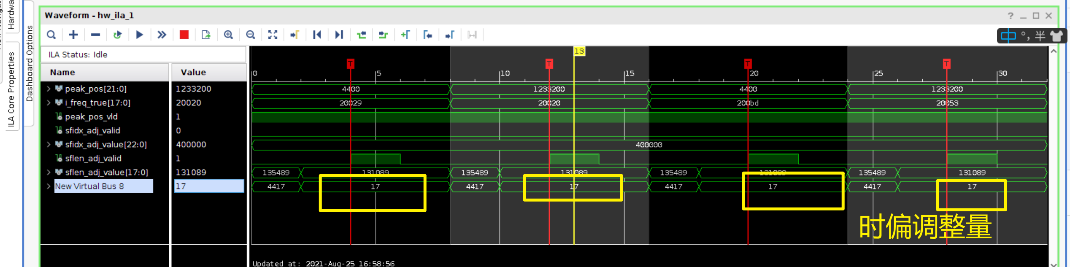Viewport: 1070px width, 267px height.
Task: Export ILA data icon
Action: [206, 35]
